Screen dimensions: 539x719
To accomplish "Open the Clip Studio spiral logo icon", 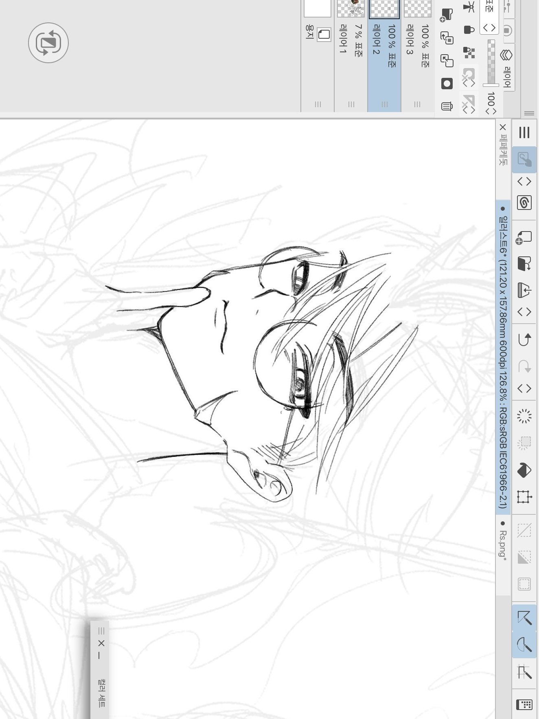I will [524, 203].
